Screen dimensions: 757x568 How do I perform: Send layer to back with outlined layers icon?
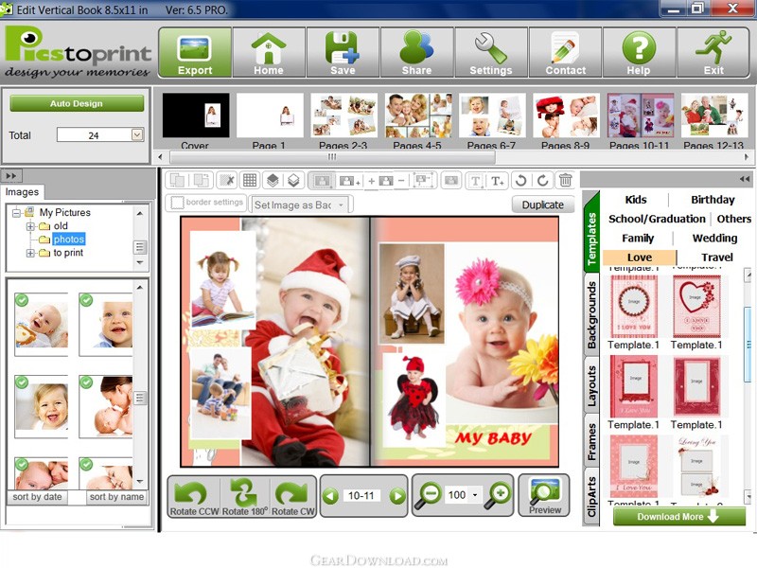[293, 181]
